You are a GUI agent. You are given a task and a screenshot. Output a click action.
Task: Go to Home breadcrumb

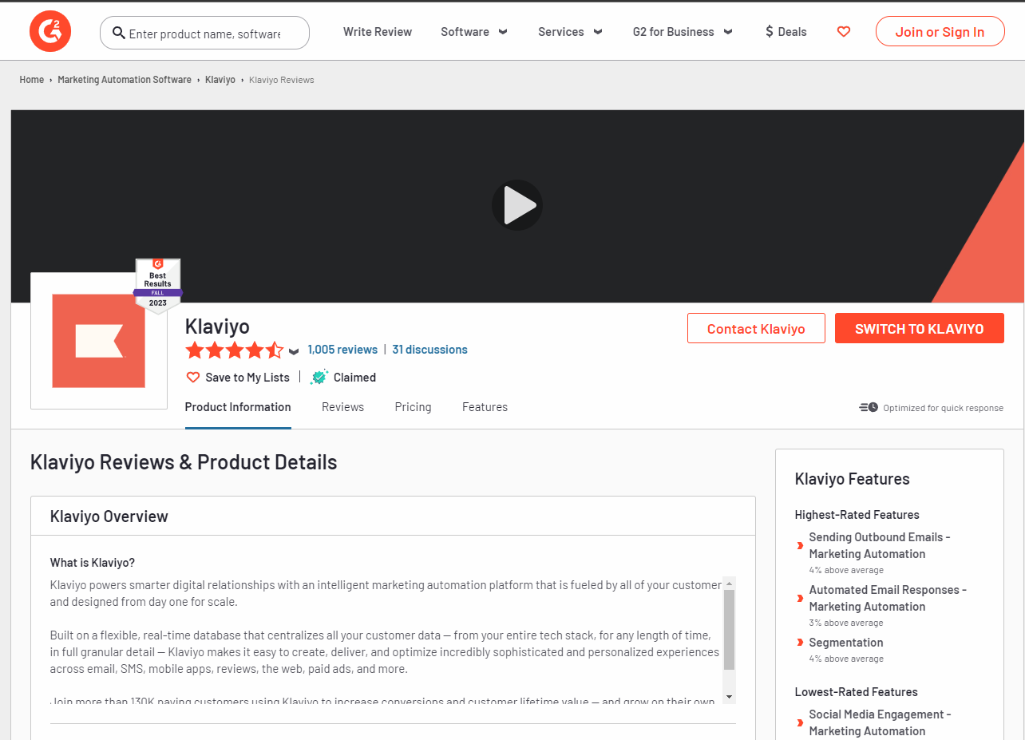tap(32, 80)
